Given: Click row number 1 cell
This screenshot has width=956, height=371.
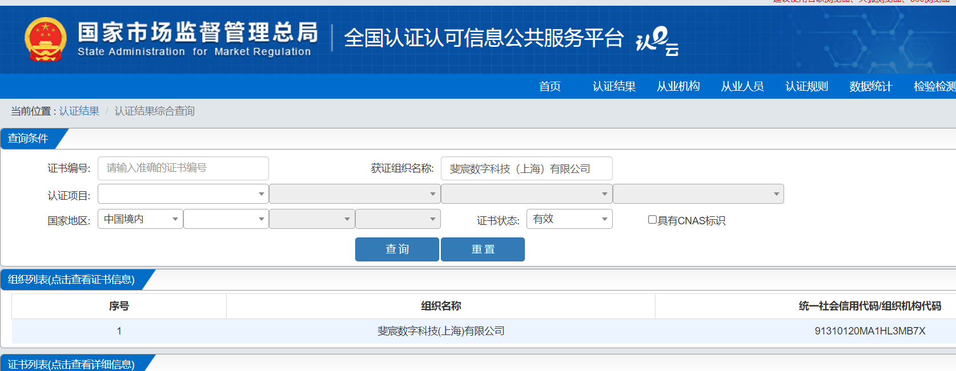Looking at the screenshot, I should pos(119,331).
